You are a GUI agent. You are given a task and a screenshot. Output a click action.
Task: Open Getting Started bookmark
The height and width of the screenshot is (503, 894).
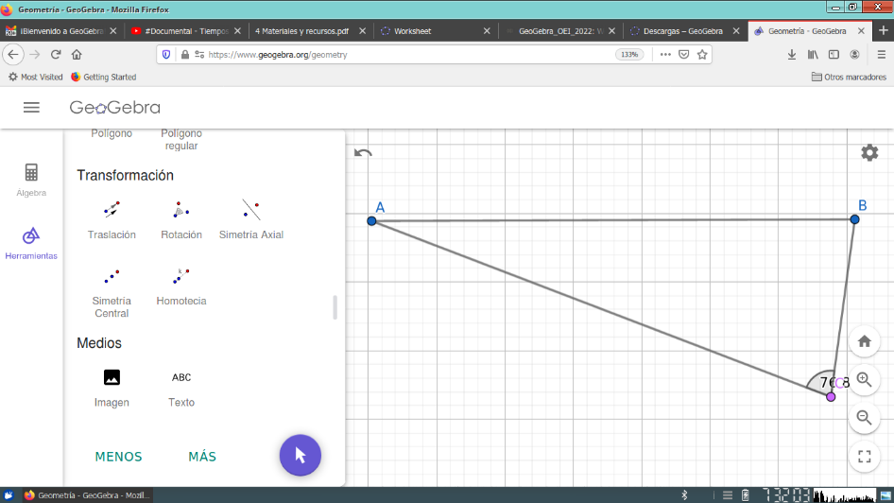tap(104, 77)
